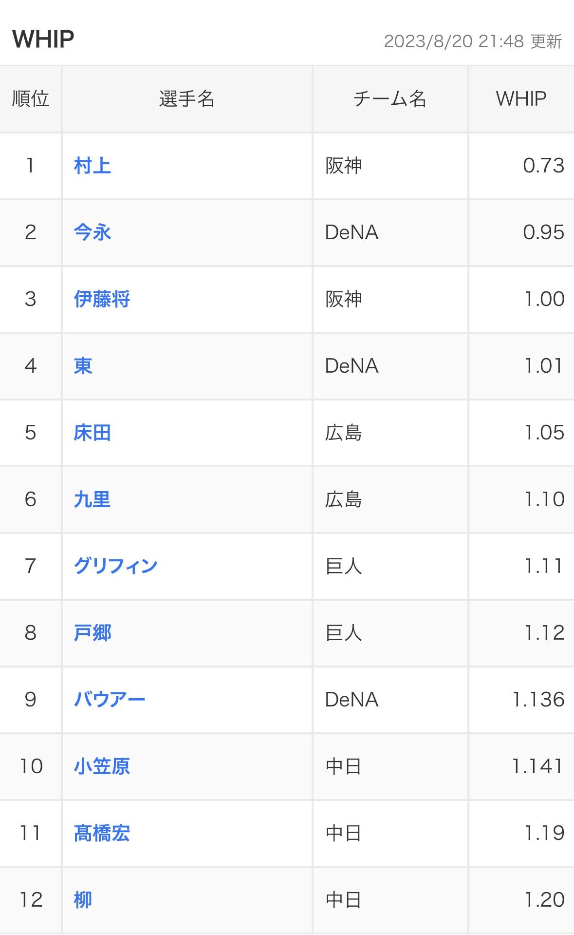Open the 村上 player link
Viewport: 574px width, 935px height.
pos(93,166)
